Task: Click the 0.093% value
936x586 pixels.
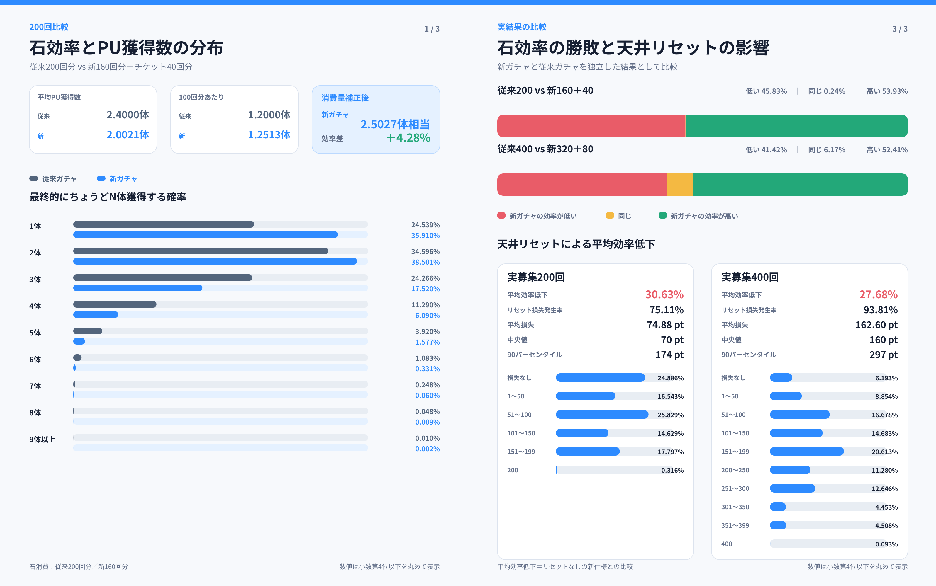Action: click(x=886, y=544)
